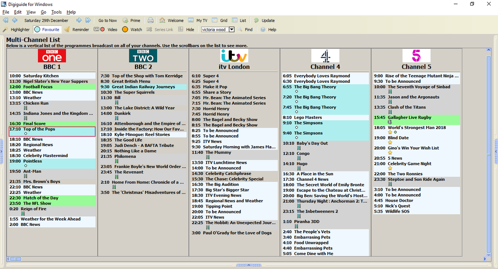Open the Tools menu
This screenshot has width=498, height=269.
pos(56,12)
